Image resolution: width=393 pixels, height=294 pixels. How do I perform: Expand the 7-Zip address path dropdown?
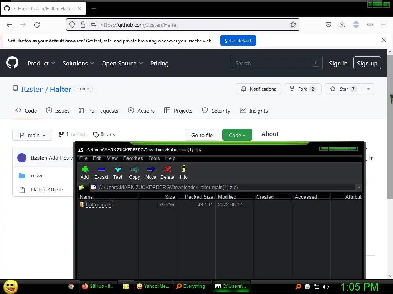[359, 188]
